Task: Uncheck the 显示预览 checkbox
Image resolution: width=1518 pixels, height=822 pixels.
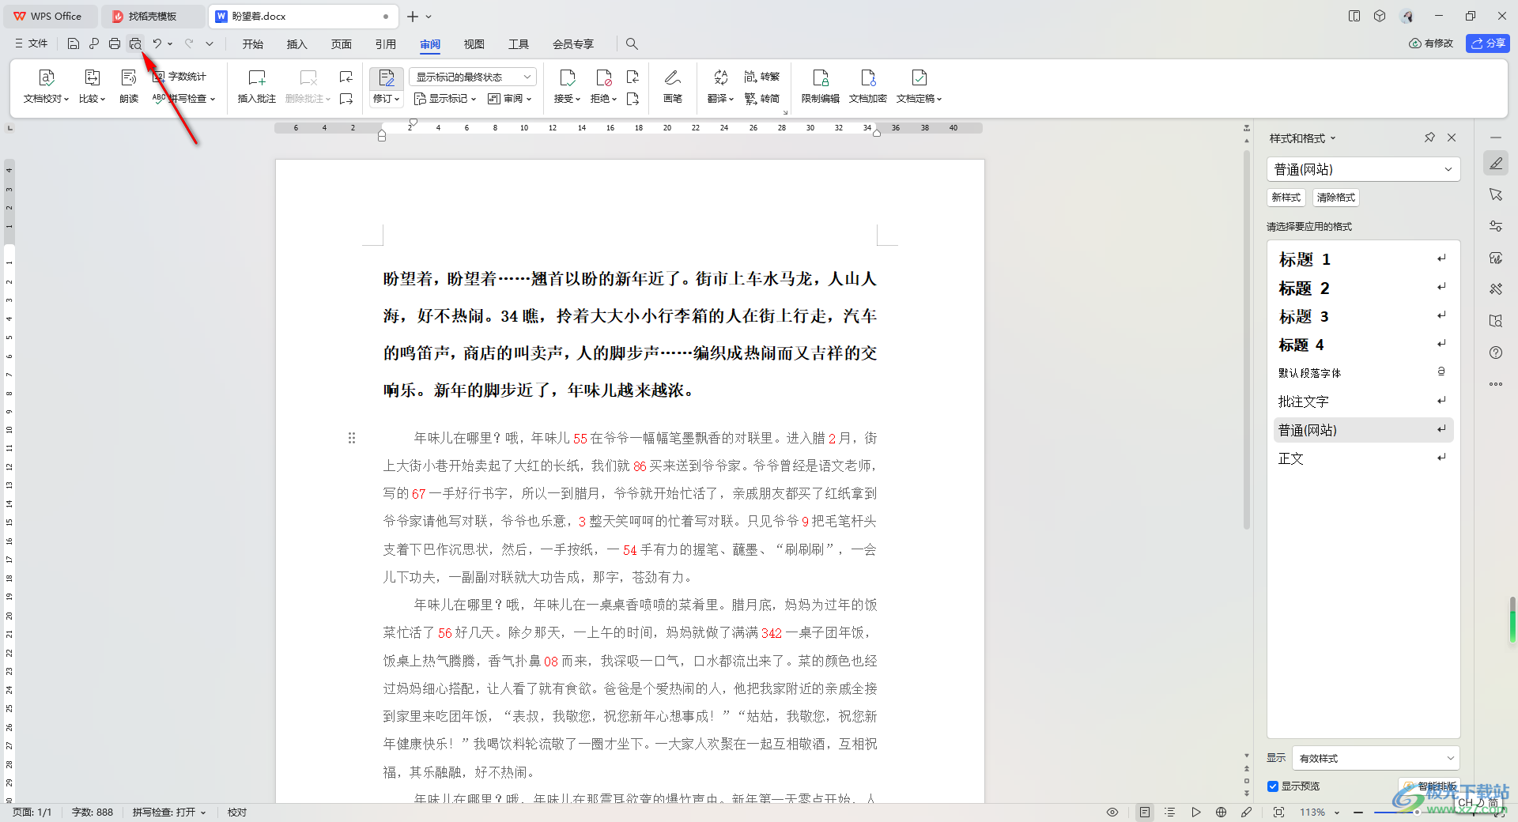Action: [x=1273, y=786]
